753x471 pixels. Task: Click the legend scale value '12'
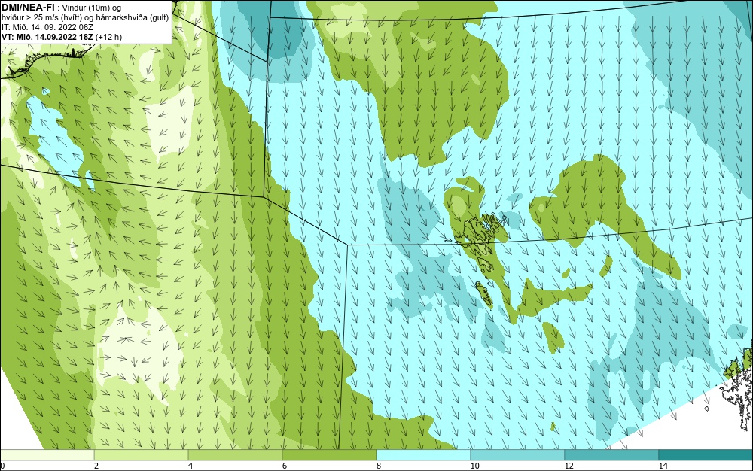coord(569,466)
